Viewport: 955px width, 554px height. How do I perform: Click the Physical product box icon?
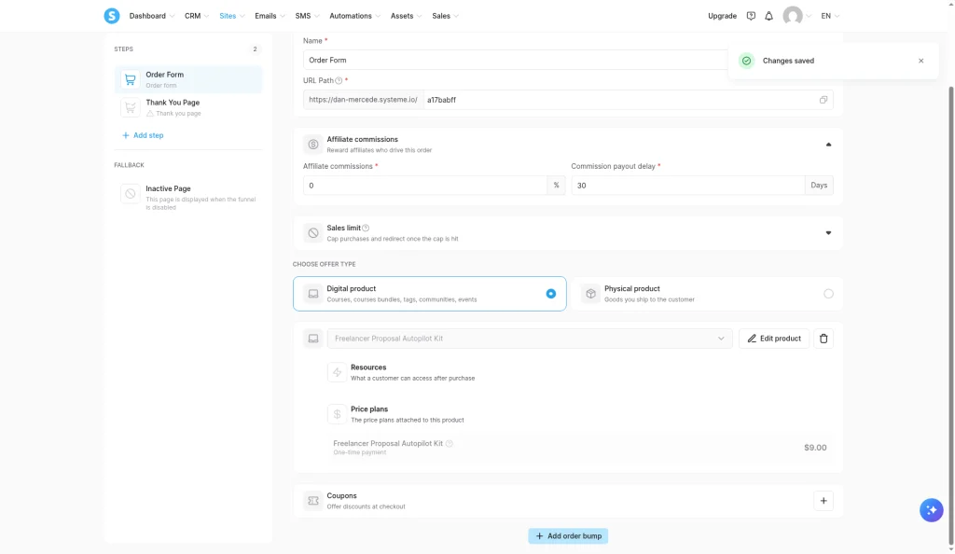point(590,294)
